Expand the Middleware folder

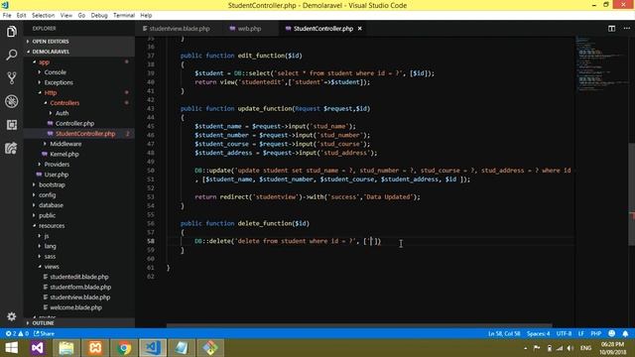click(78, 144)
